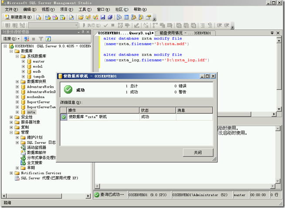Viewport: 285px width, 208px height.
Task: Open the Tools (工具) menu
Action: [x=85, y=10]
